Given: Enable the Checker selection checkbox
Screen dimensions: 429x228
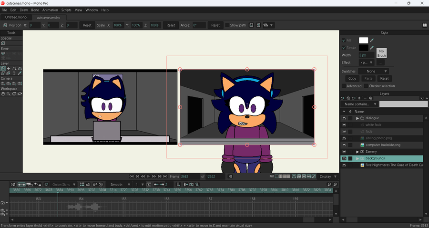Looking at the screenshot, I should pyautogui.click(x=367, y=86).
